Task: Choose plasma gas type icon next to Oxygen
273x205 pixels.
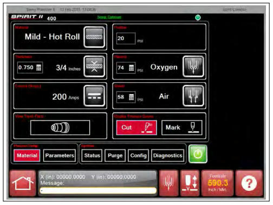Action: click(x=193, y=67)
